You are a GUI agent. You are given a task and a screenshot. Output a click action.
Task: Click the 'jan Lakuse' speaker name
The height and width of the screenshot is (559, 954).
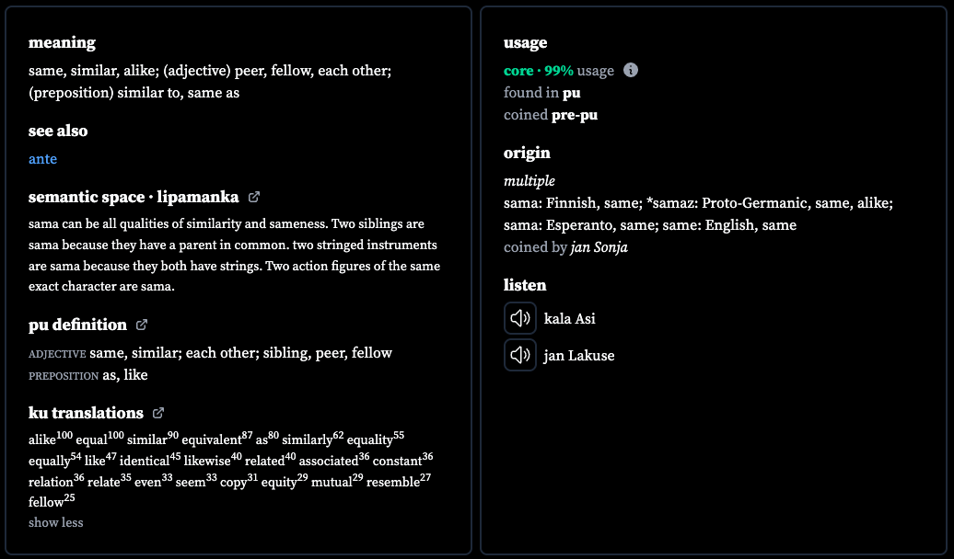click(x=579, y=356)
